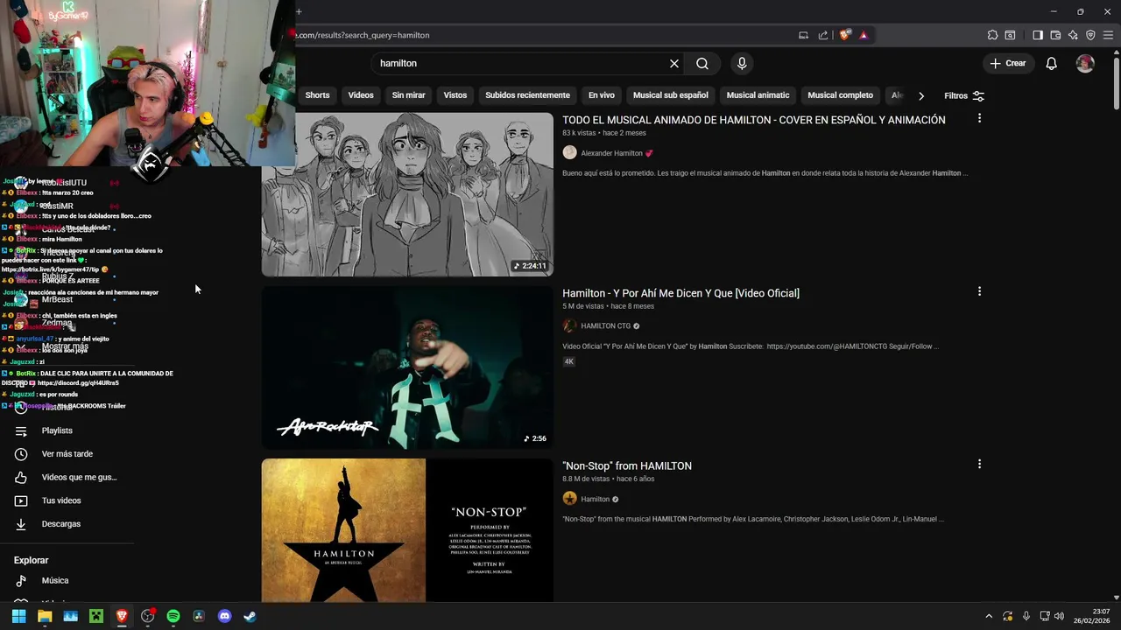Open the Non-Stop Hamilton thumbnail

[x=407, y=530]
